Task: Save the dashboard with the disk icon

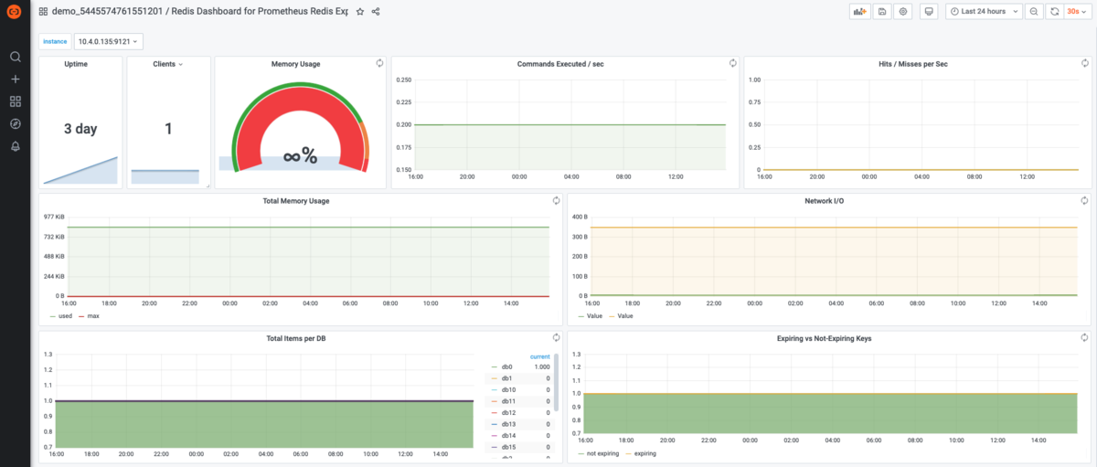Action: coord(882,12)
